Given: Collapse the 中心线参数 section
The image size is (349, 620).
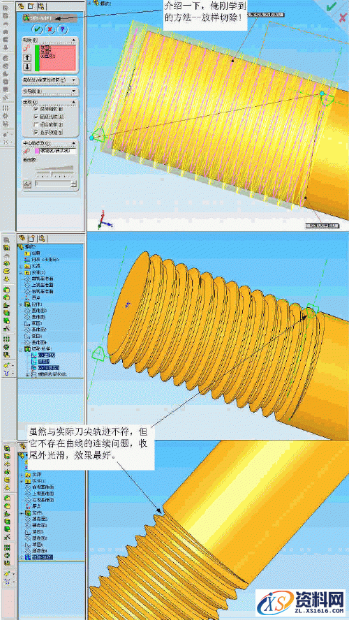Looking at the screenshot, I should [x=73, y=142].
